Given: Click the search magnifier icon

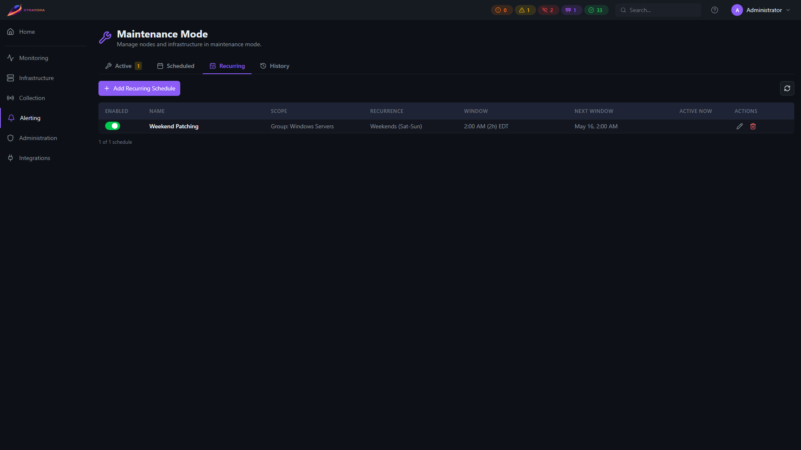Looking at the screenshot, I should coord(623,10).
